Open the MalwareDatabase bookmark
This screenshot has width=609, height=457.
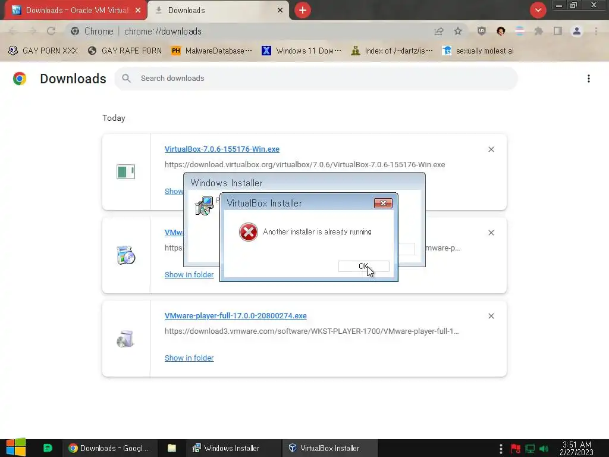coord(212,51)
